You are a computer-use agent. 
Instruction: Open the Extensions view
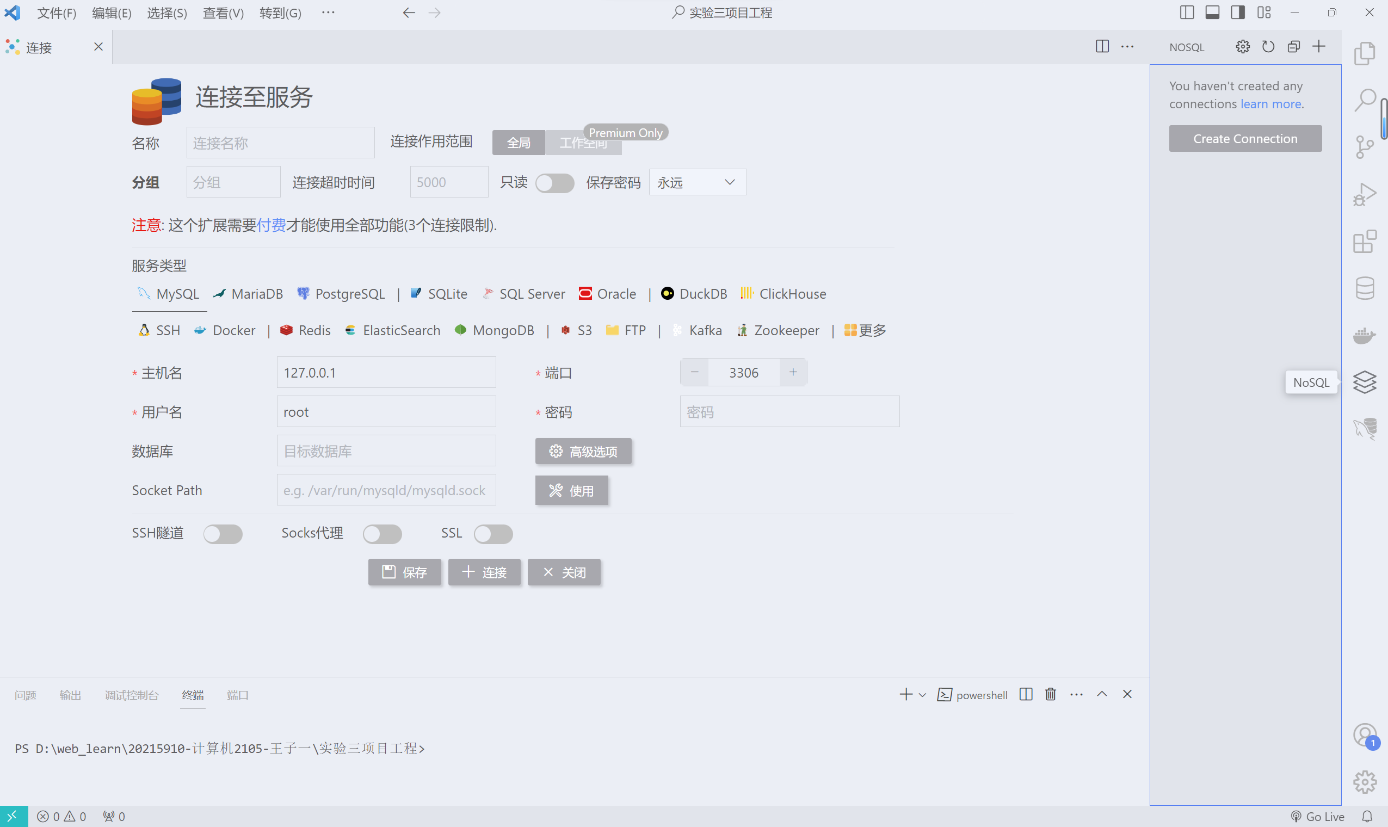click(x=1365, y=242)
